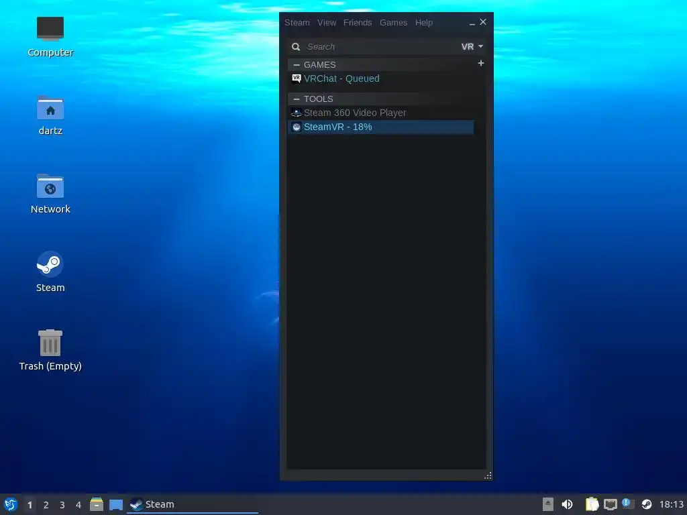Close the Steam window
Image resolution: width=687 pixels, height=515 pixels.
pyautogui.click(x=483, y=22)
